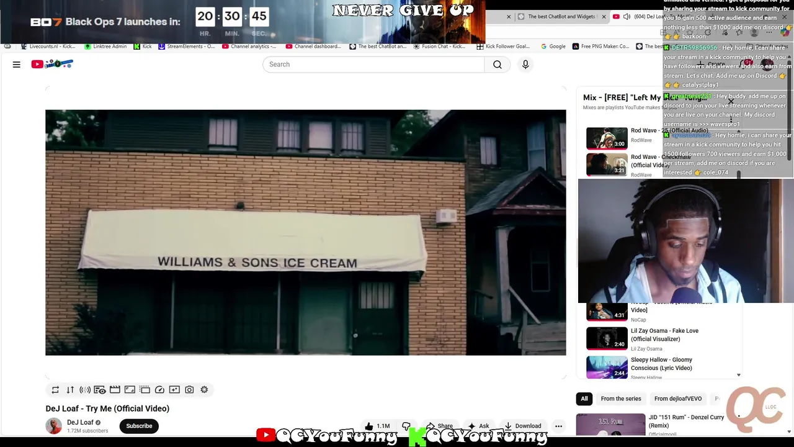The width and height of the screenshot is (794, 447).
Task: Go to the YouTube home logo
Action: pyautogui.click(x=52, y=64)
